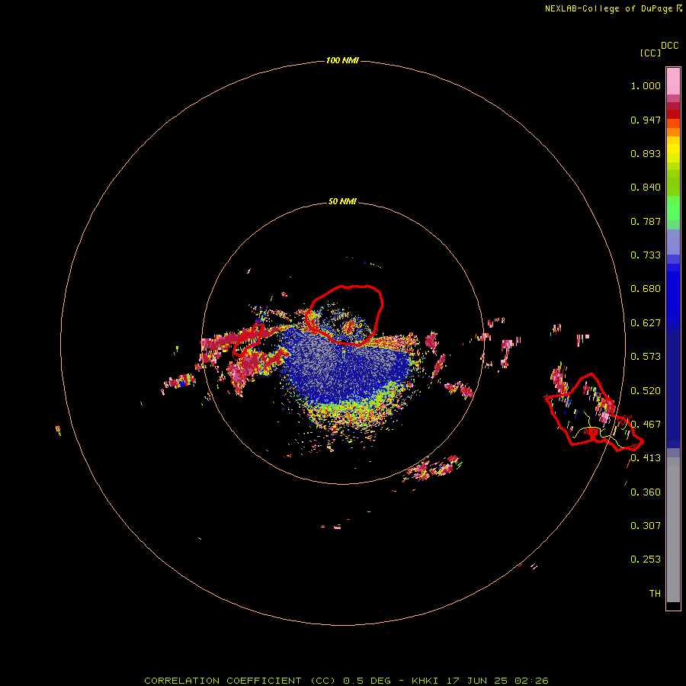This screenshot has height=686, width=686.
Task: Click the 0.520 color scale value
Action: coord(646,391)
